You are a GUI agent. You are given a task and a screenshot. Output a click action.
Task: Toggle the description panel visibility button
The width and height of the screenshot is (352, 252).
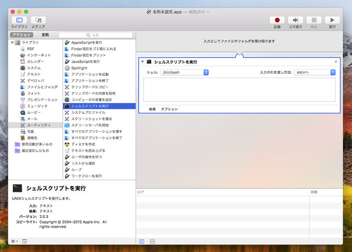tap(24, 242)
